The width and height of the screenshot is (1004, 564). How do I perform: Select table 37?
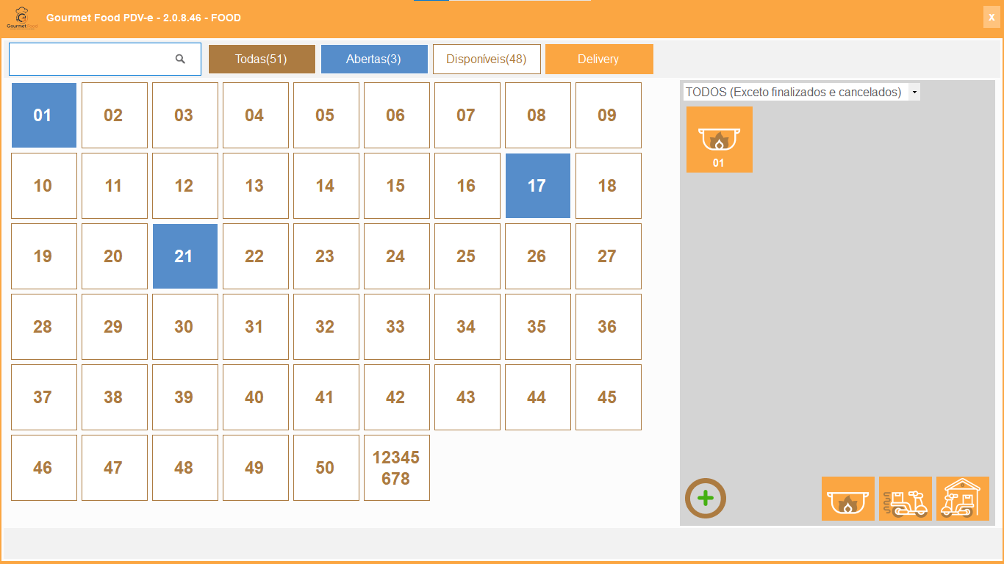[44, 397]
